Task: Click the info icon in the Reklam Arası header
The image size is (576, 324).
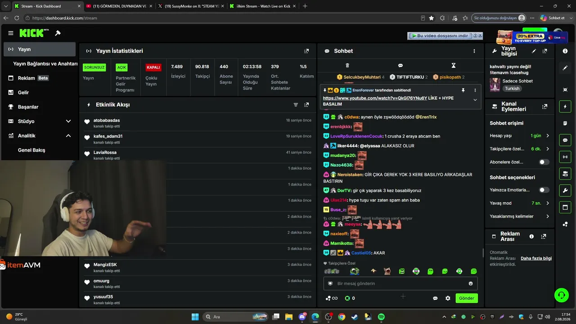Action: [531, 236]
